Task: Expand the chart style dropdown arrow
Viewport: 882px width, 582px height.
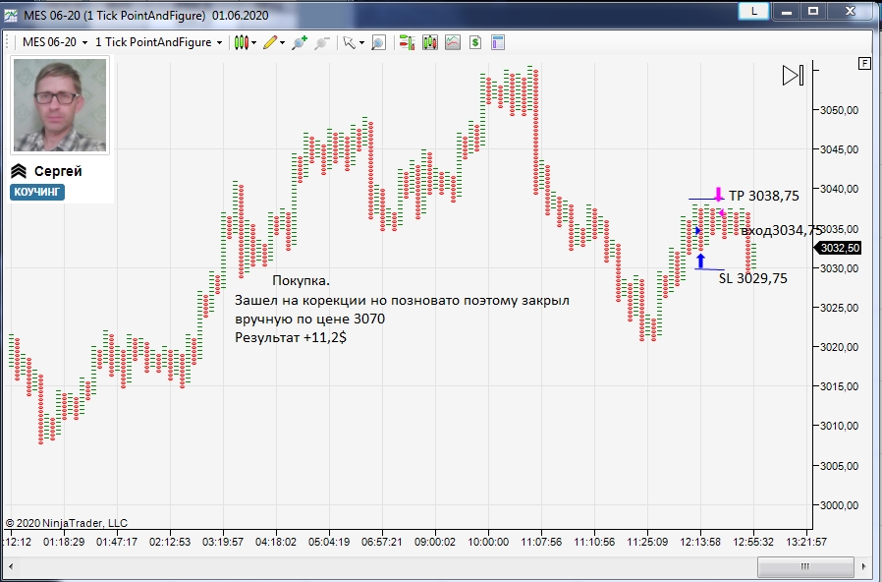Action: (254, 43)
